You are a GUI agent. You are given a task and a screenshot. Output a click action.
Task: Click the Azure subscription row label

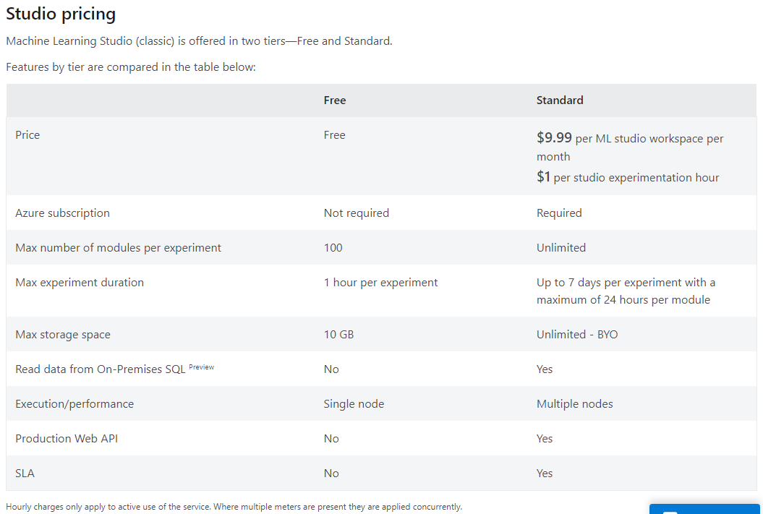click(62, 213)
